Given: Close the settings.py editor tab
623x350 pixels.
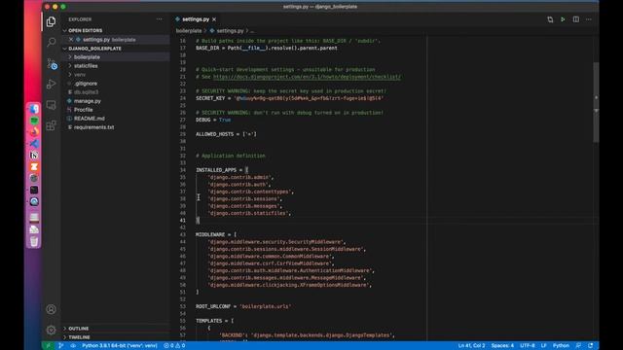Looking at the screenshot, I should click(x=214, y=19).
